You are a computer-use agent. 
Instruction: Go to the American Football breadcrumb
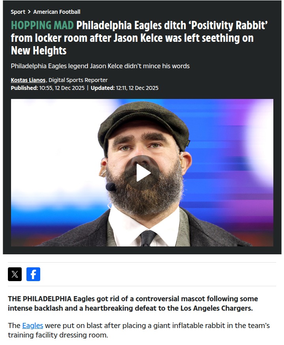coord(57,12)
